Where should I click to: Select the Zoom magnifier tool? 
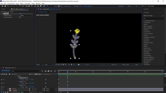click(8, 6)
